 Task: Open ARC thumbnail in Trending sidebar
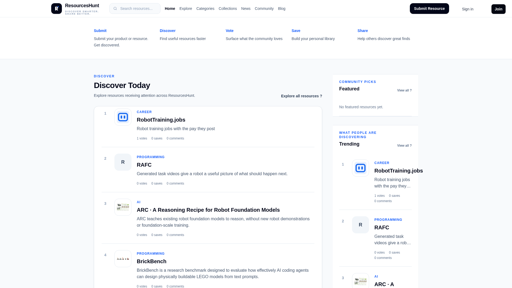361,281
